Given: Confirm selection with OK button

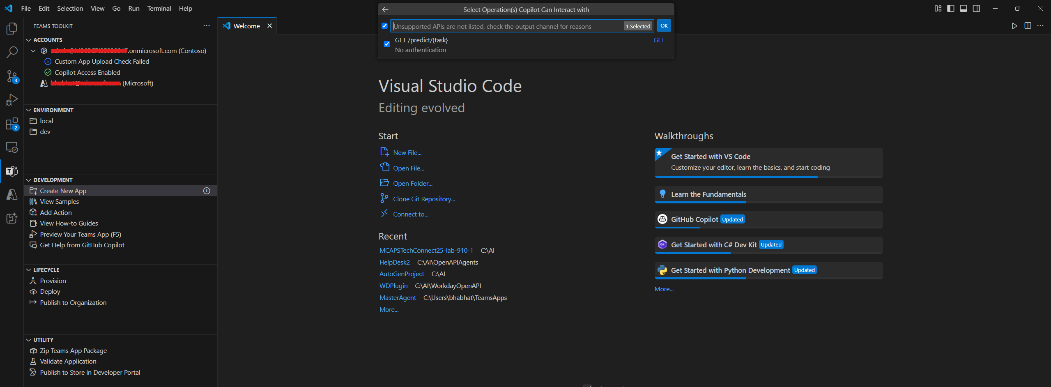Looking at the screenshot, I should (664, 26).
